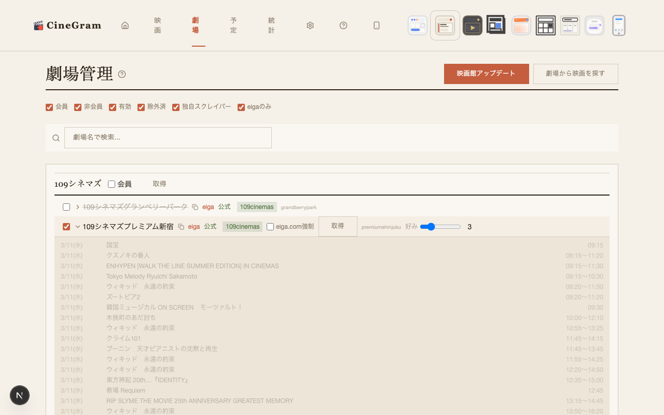Copy the 109シネマズプレミアム新宿 theater name

(181, 227)
